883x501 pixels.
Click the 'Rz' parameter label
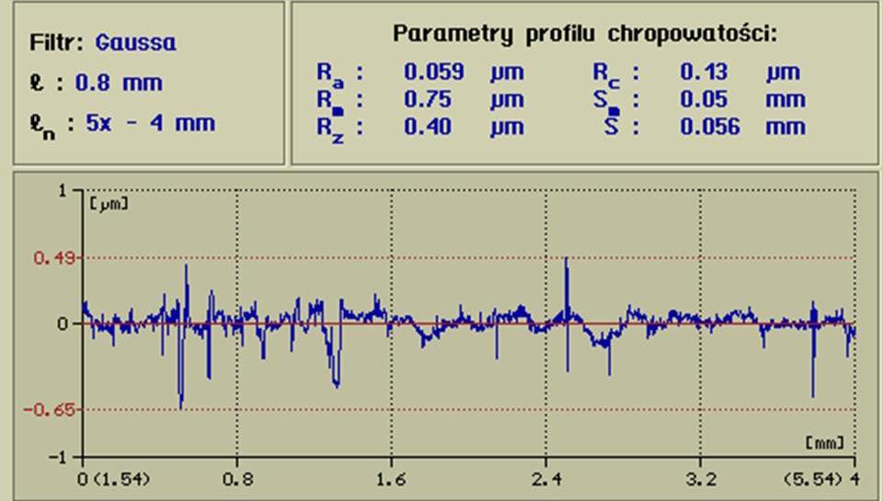pos(330,130)
